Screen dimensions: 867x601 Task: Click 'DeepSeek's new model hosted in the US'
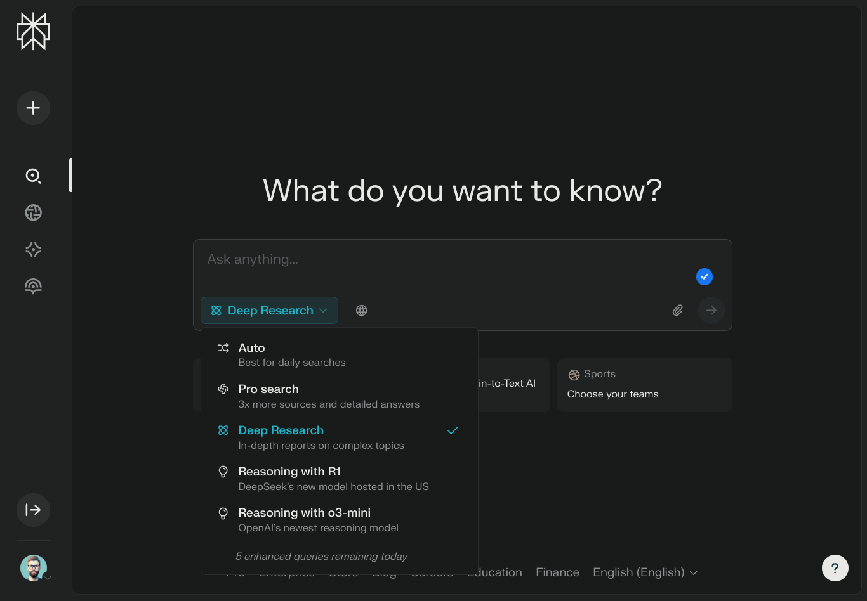point(334,487)
